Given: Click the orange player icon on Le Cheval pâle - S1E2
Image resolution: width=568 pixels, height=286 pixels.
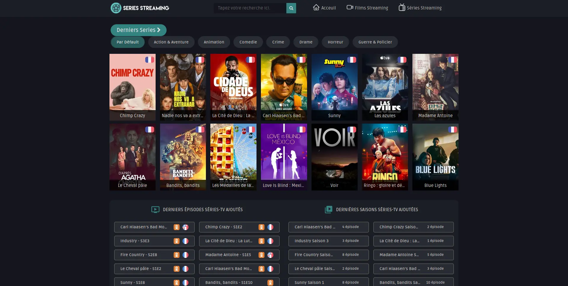Looking at the screenshot, I should 177,269.
